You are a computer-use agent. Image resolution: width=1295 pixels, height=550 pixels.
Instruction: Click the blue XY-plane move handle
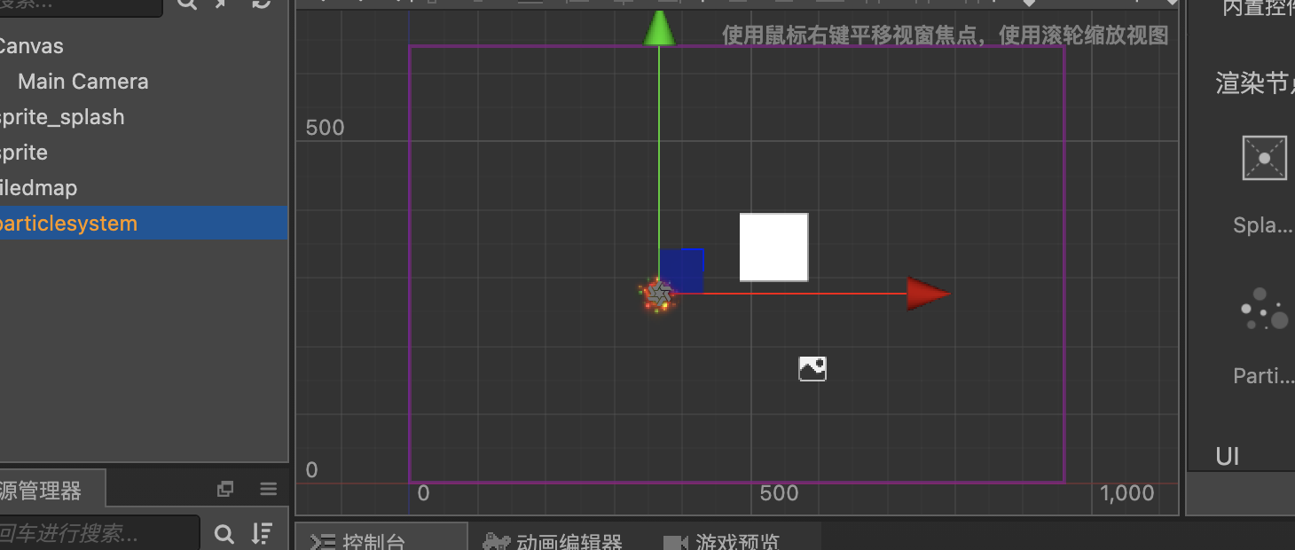point(682,271)
